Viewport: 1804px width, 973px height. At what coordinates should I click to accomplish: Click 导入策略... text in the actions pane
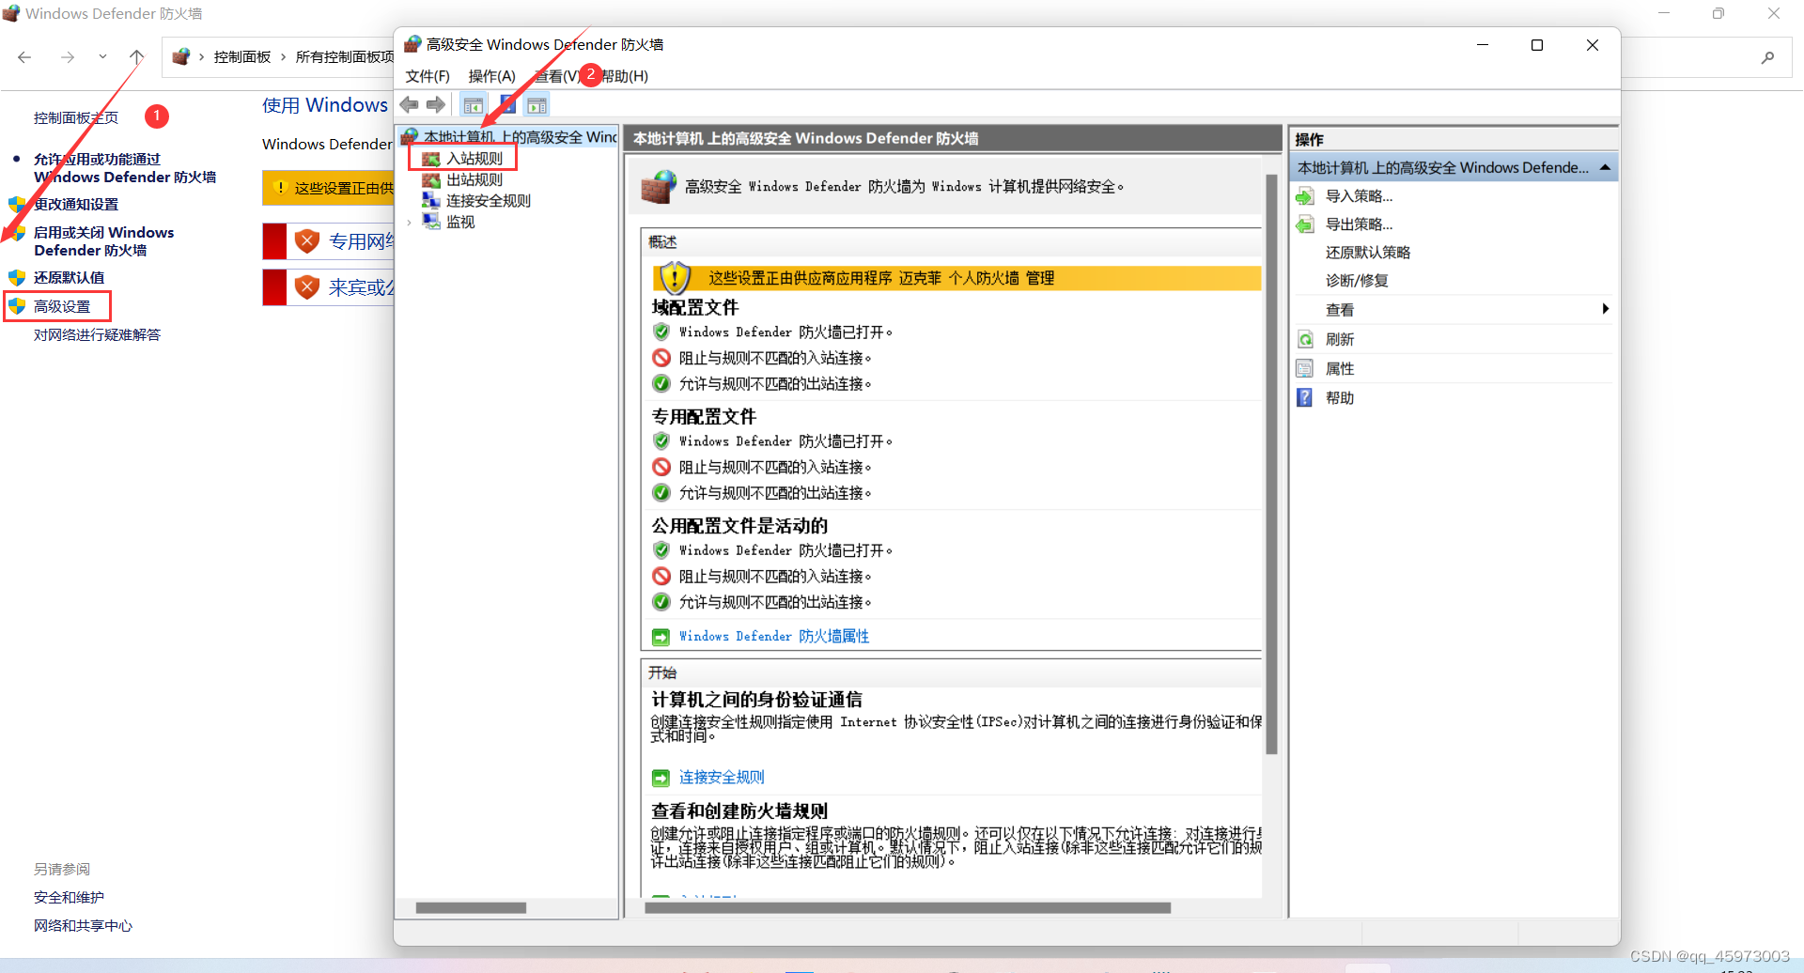coord(1360,196)
